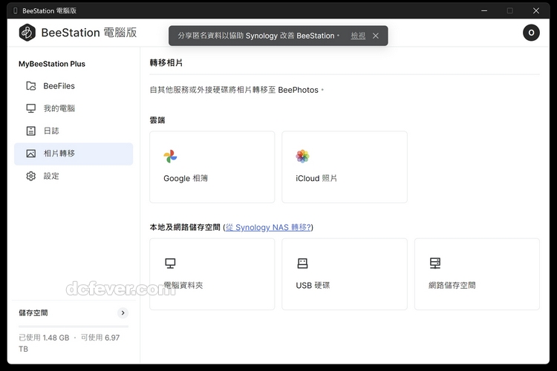Click the computer folder monitor icon

click(170, 263)
